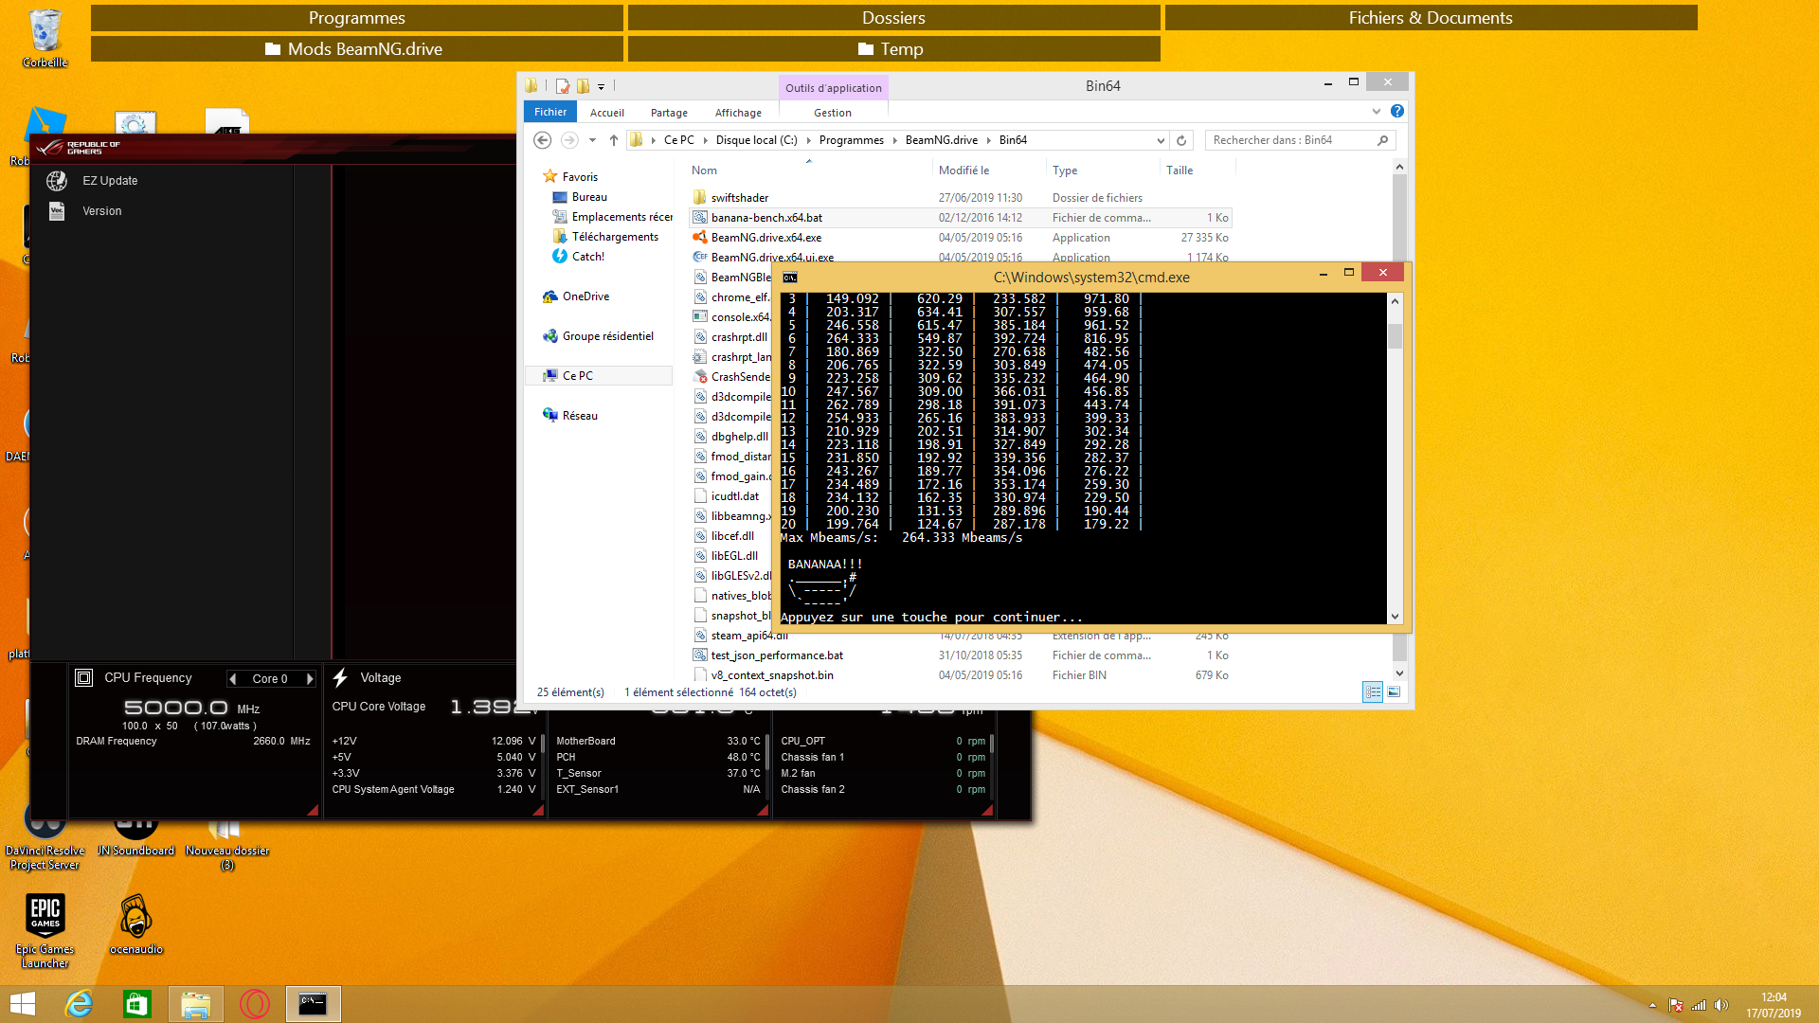Open Programmes toolbar at top of desktop

pyautogui.click(x=357, y=18)
